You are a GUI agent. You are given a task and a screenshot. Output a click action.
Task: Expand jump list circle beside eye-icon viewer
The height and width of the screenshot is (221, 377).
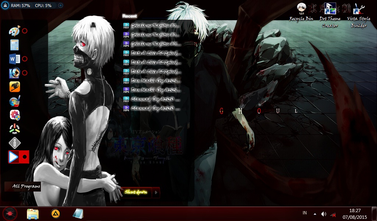[x=25, y=73]
